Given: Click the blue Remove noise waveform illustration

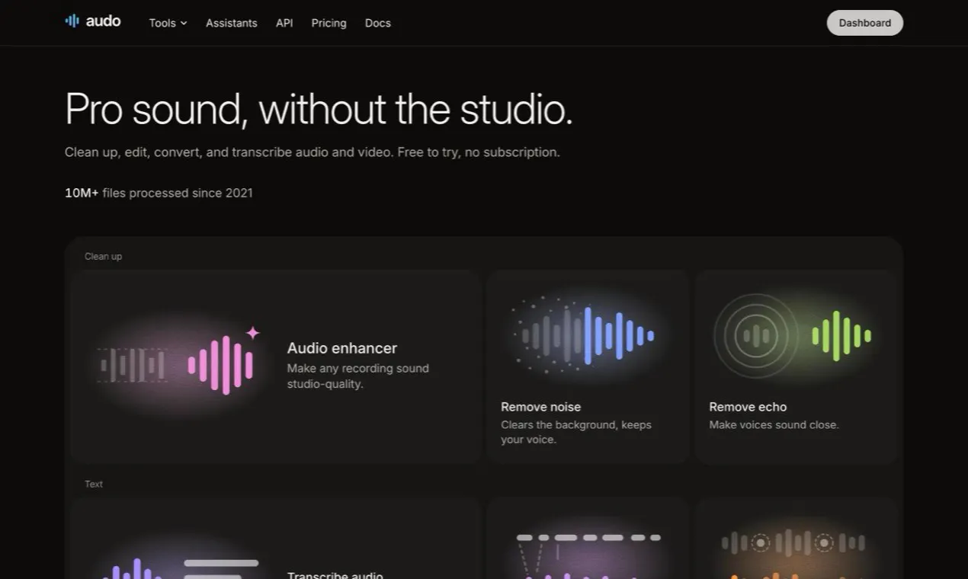Looking at the screenshot, I should 587,334.
